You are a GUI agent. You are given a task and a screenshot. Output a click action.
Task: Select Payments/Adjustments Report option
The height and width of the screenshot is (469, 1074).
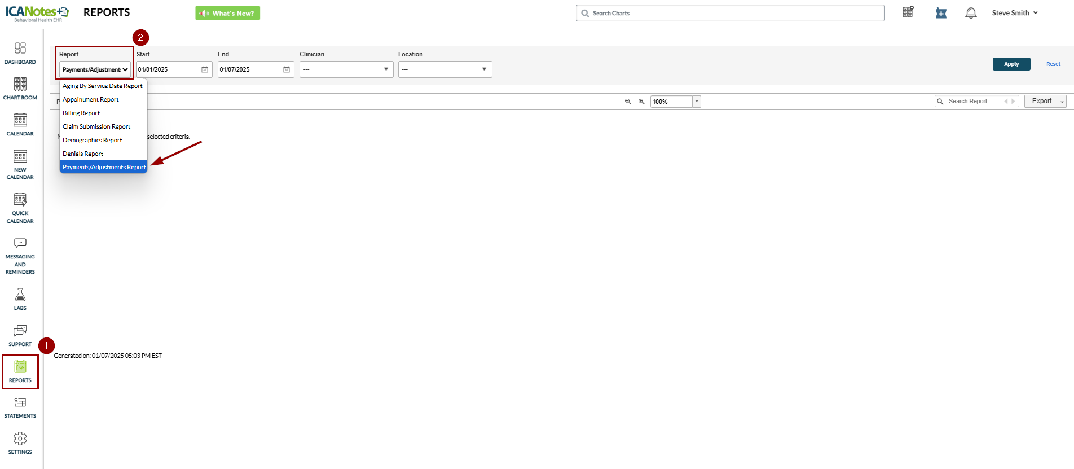[103, 167]
